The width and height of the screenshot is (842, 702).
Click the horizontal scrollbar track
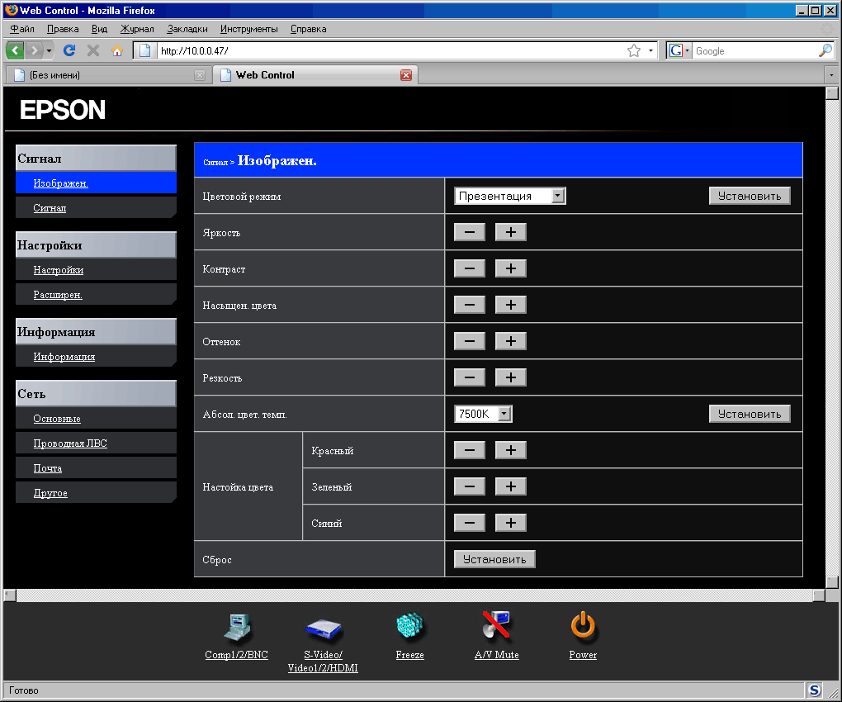(x=414, y=595)
